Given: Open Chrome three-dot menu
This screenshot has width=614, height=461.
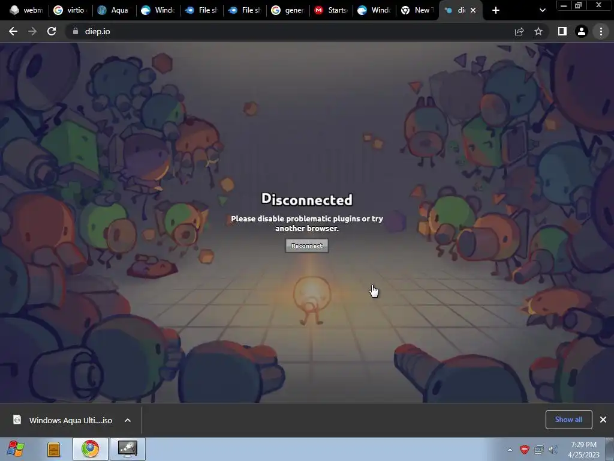Looking at the screenshot, I should pyautogui.click(x=601, y=31).
